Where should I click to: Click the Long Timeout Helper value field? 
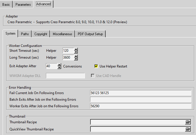[x=68, y=57]
